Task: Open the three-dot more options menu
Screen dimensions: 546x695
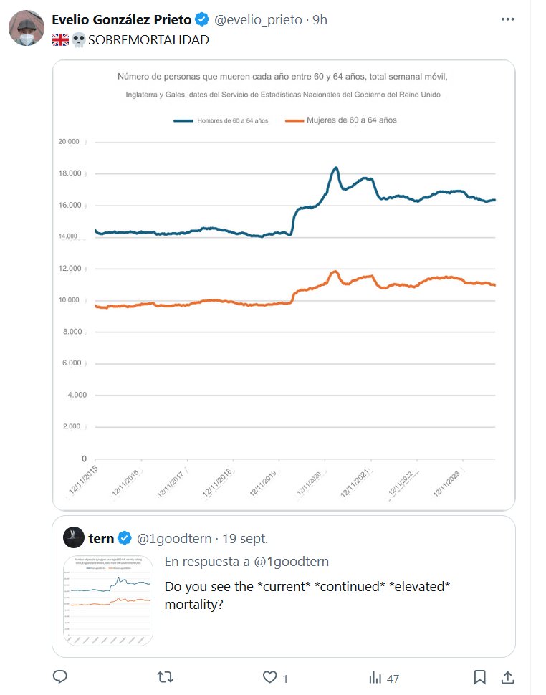Action: [507, 19]
